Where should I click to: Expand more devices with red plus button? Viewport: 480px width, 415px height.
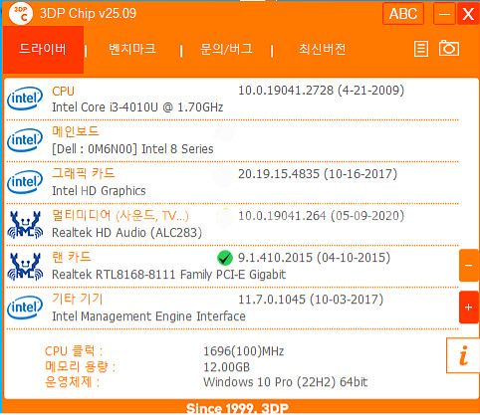469,308
